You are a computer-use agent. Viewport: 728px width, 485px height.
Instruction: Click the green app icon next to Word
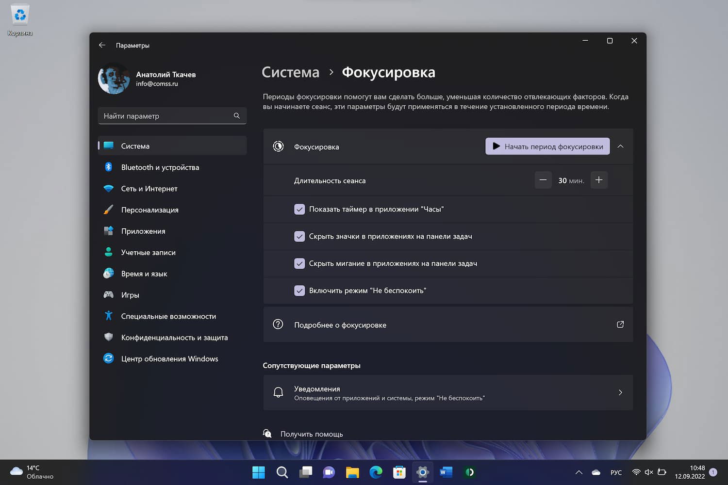tap(469, 472)
